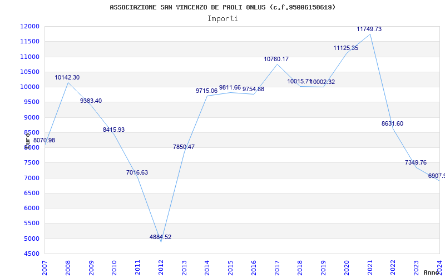
Task: Click the 9500 y-axis label
Action: [31, 102]
